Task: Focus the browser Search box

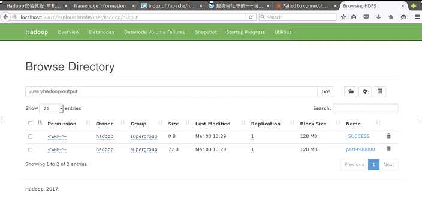Action: [x=298, y=17]
